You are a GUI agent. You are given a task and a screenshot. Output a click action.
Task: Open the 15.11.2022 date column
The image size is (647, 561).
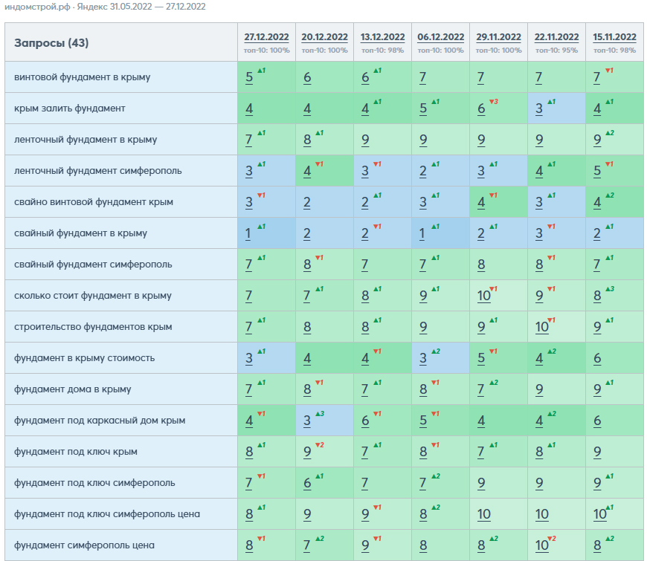614,37
